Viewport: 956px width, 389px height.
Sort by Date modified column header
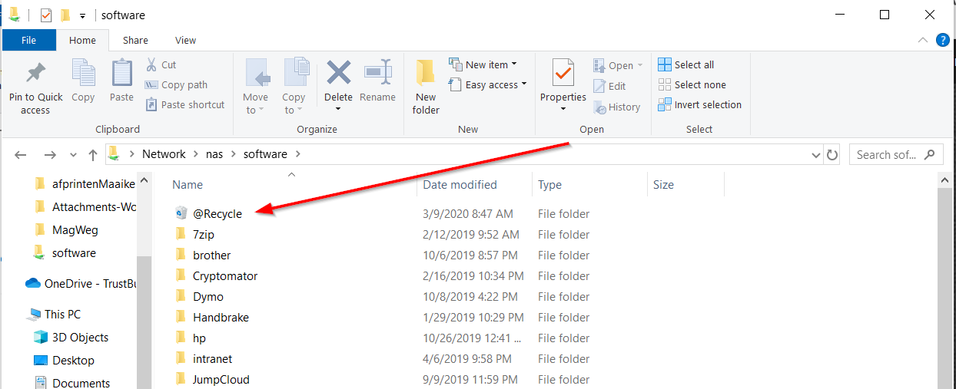(460, 185)
